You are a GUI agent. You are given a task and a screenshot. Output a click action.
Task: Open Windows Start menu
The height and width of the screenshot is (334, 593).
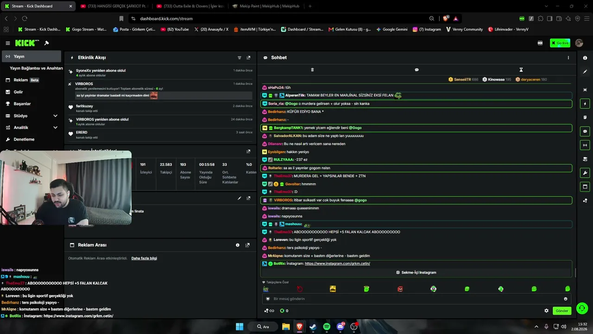pos(240,327)
